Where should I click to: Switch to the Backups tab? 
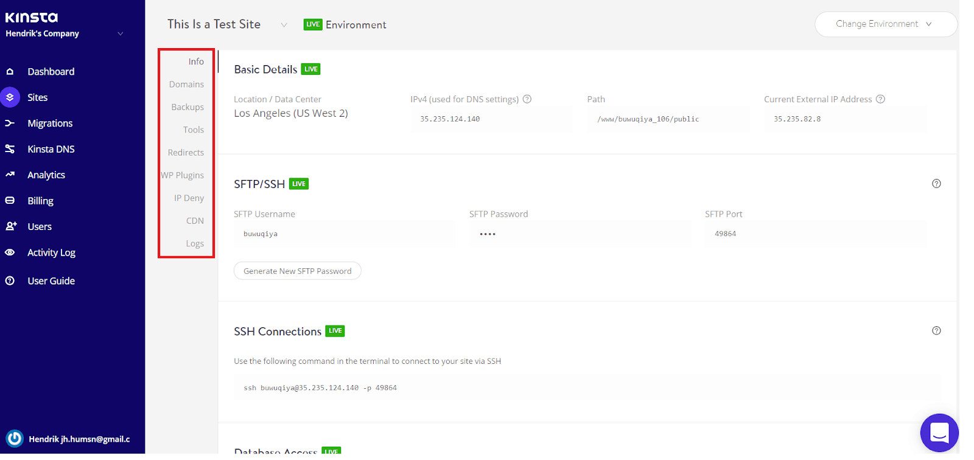[187, 107]
